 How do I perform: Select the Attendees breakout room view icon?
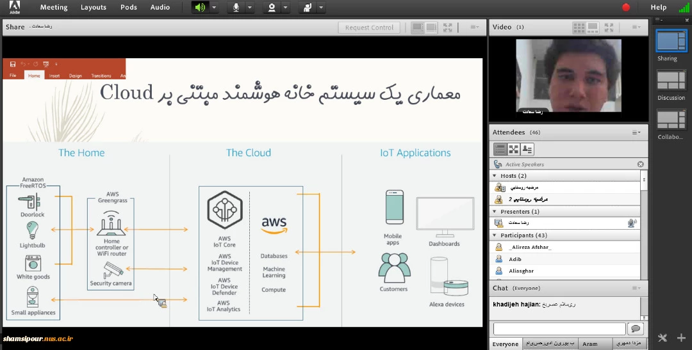coord(514,150)
